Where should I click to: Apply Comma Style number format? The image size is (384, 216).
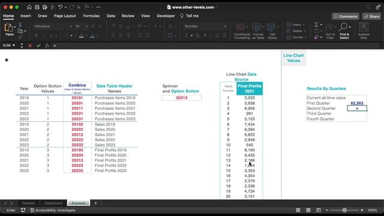point(205,36)
